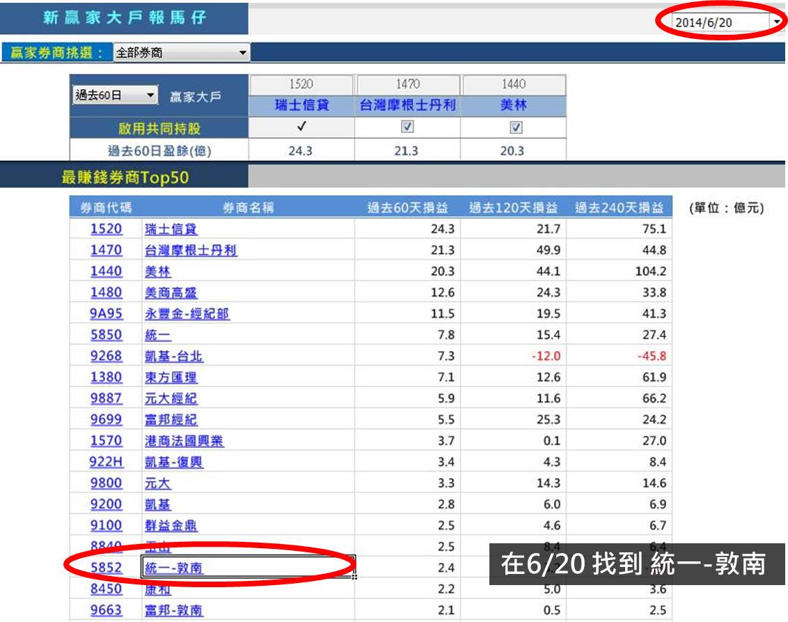Click the 1440 code cell above 美林 header
Image resolution: width=788 pixels, height=622 pixels.
[514, 84]
